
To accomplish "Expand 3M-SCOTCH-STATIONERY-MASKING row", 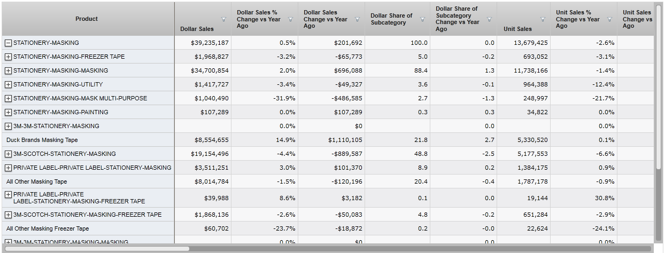I will [x=8, y=154].
